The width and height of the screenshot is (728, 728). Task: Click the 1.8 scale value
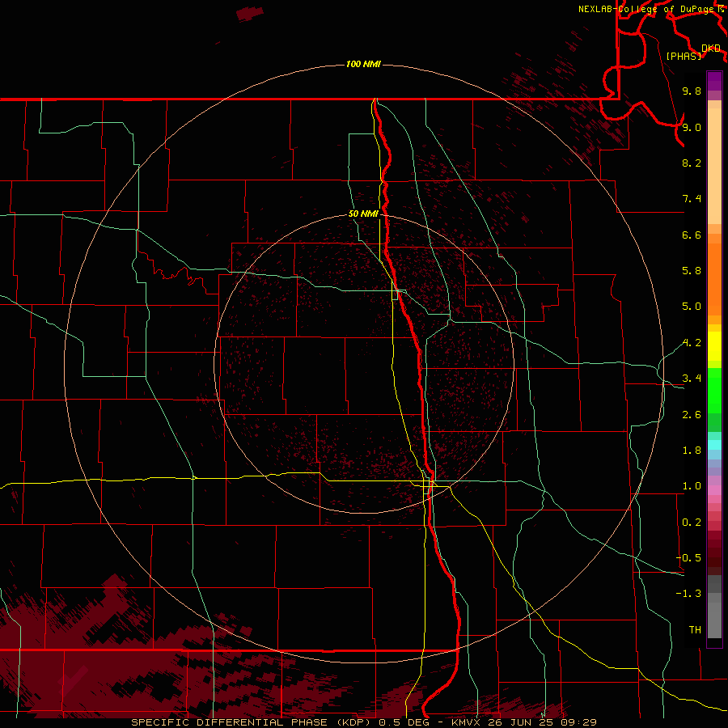pos(692,451)
